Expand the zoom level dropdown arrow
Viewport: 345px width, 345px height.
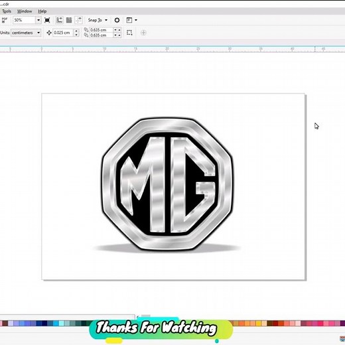38,20
